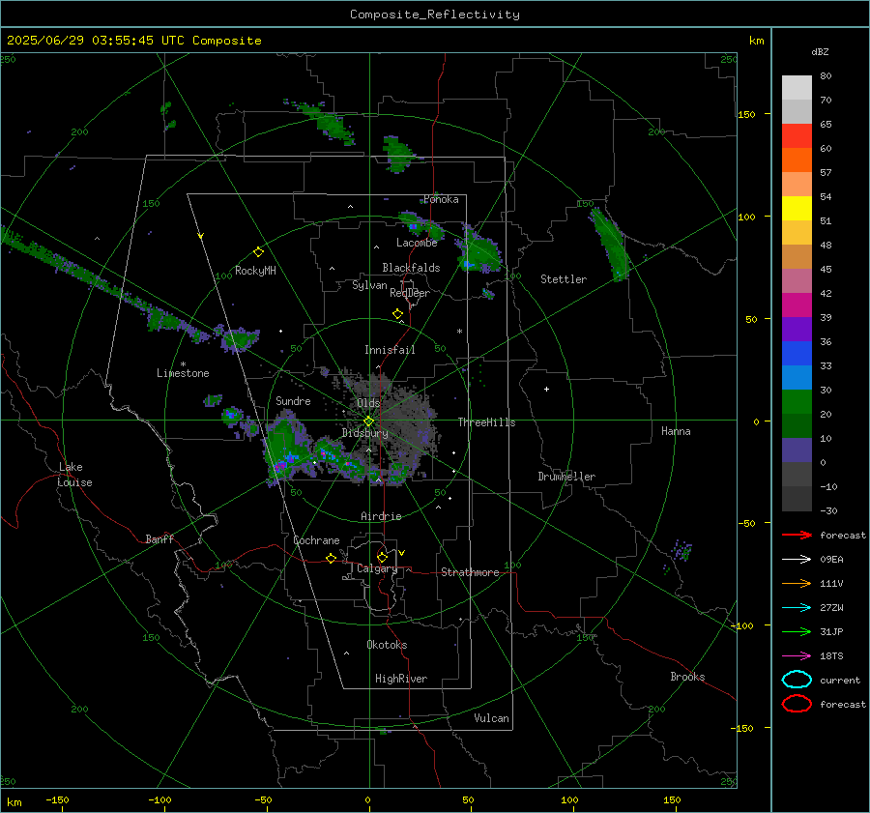Select the magenta 42-39 dBZ swatch
This screenshot has width=870, height=813.
point(797,305)
